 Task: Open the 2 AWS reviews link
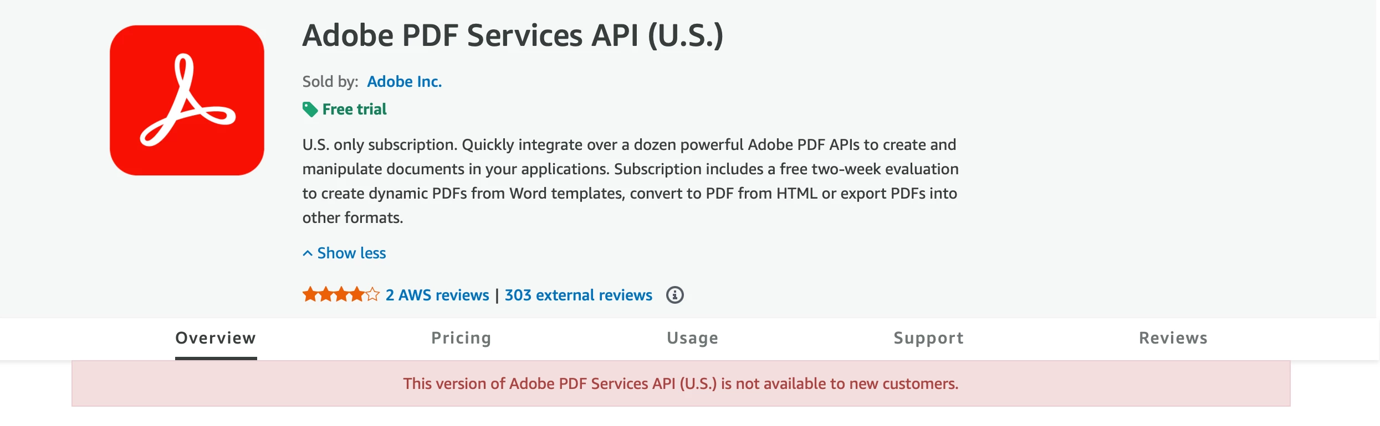pyautogui.click(x=437, y=295)
